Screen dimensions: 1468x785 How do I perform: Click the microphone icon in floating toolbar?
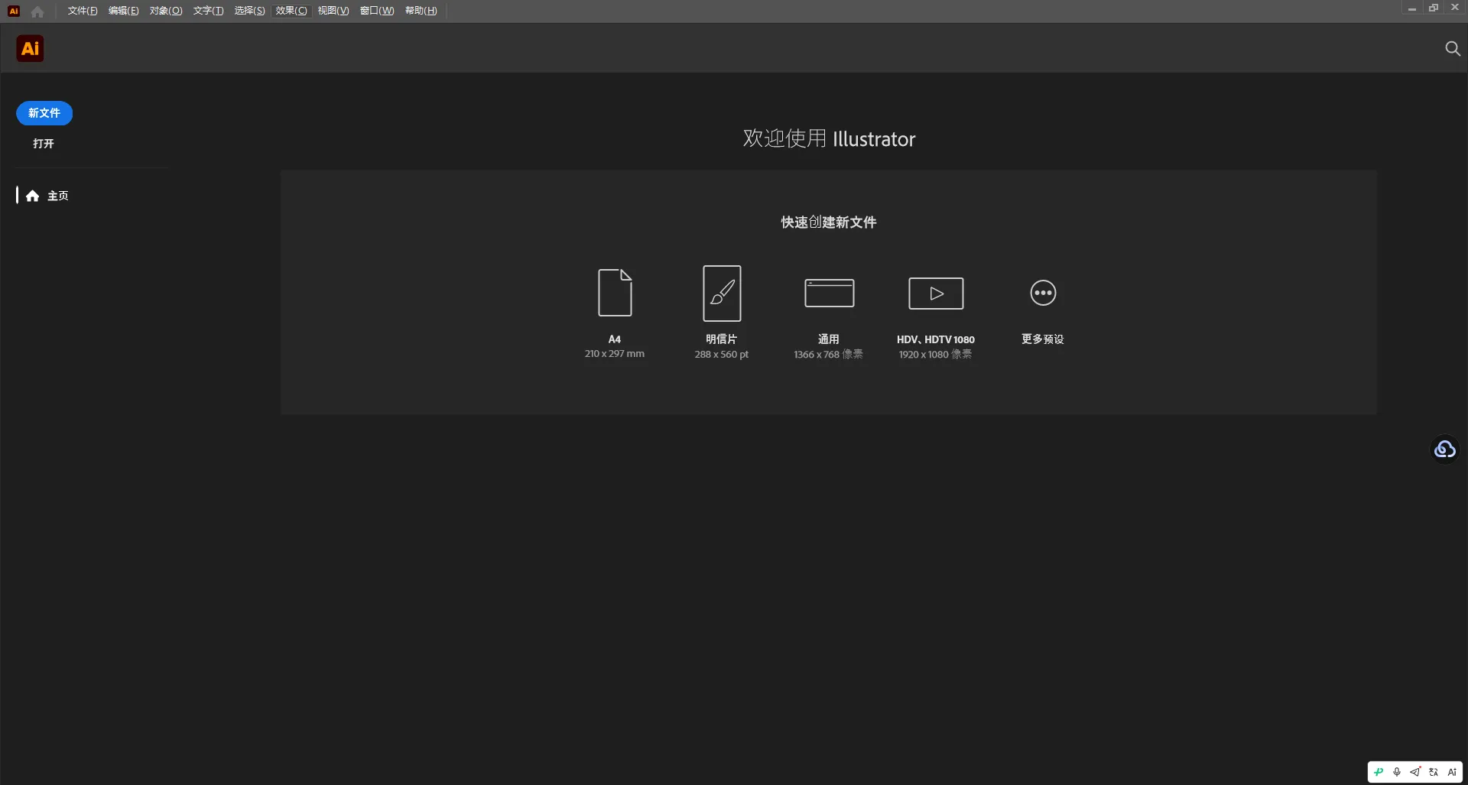click(1397, 772)
